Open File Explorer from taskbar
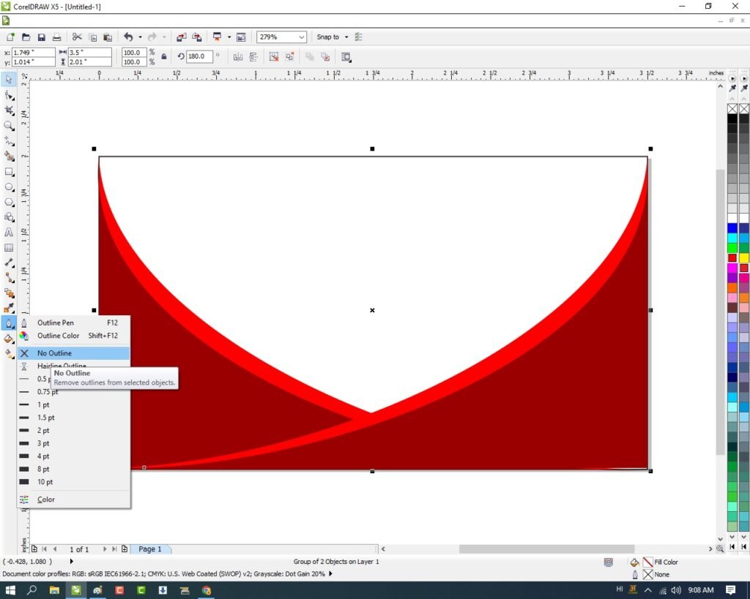The width and height of the screenshot is (750, 599). pos(54,590)
